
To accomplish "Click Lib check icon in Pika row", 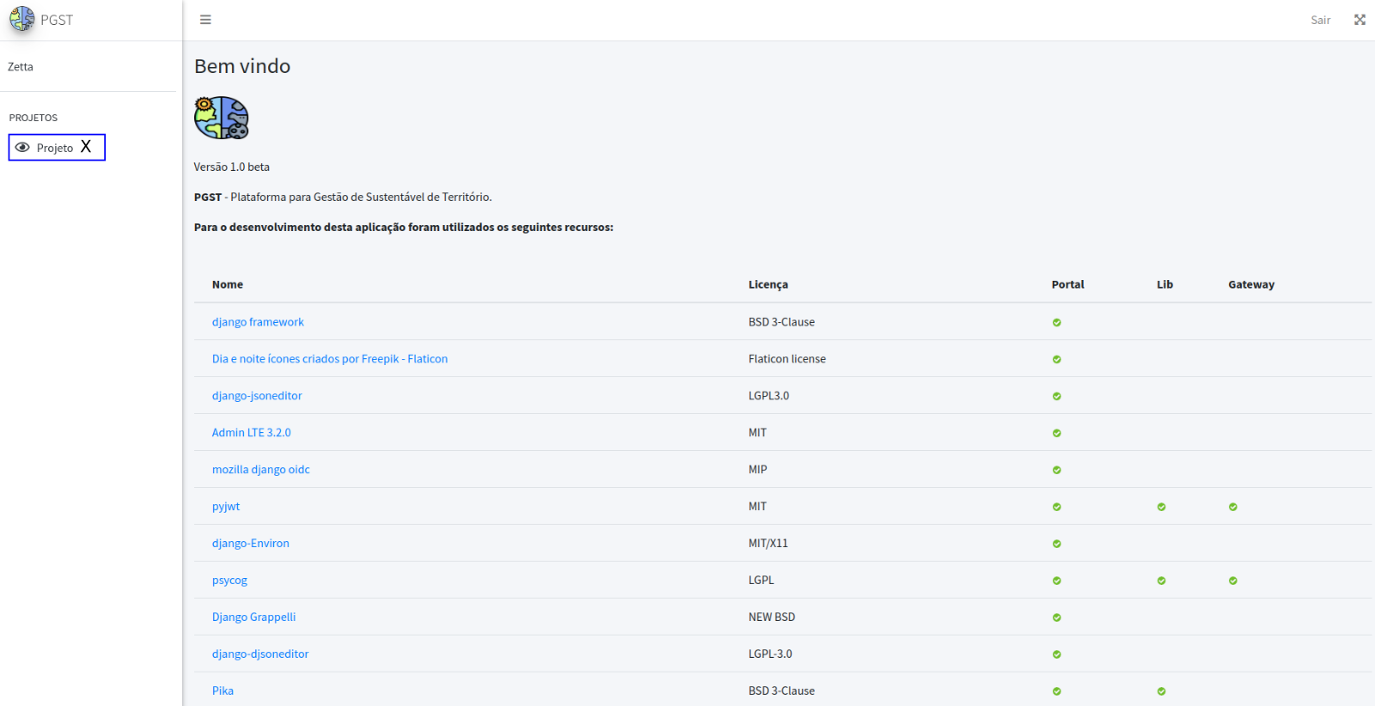I will (1161, 691).
